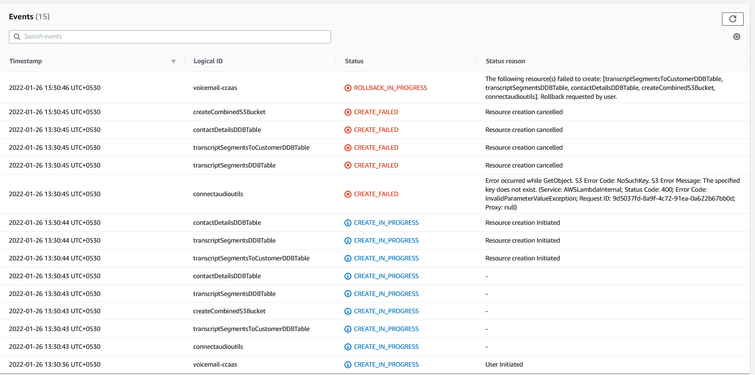Open ROLLBACK_IN_PROGRESS status link
Image resolution: width=755 pixels, height=375 pixels.
coord(390,87)
